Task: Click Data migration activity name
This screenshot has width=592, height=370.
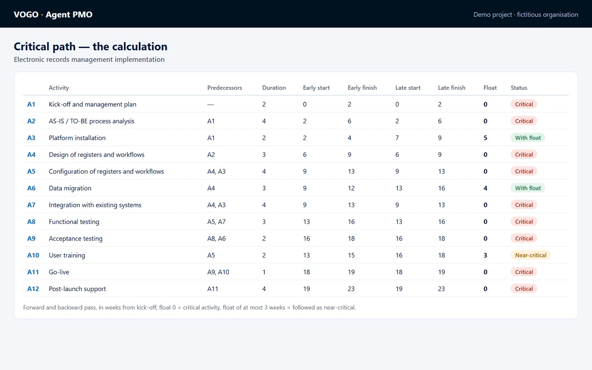Action: (x=70, y=188)
